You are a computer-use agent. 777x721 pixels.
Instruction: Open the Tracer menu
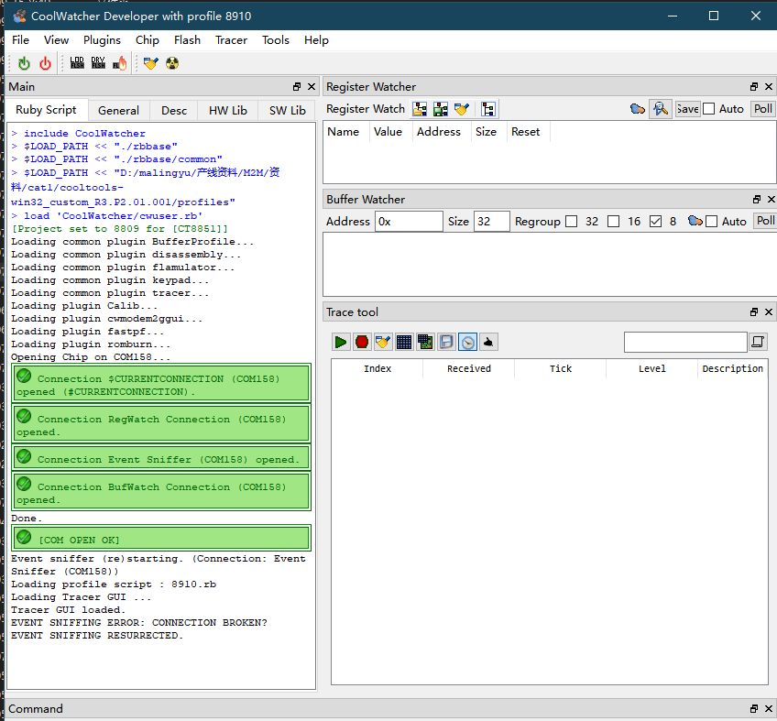pos(231,40)
